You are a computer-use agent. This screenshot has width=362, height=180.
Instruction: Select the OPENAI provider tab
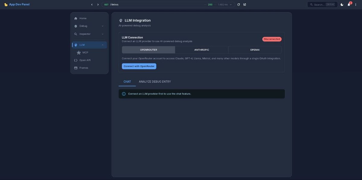tap(255, 50)
